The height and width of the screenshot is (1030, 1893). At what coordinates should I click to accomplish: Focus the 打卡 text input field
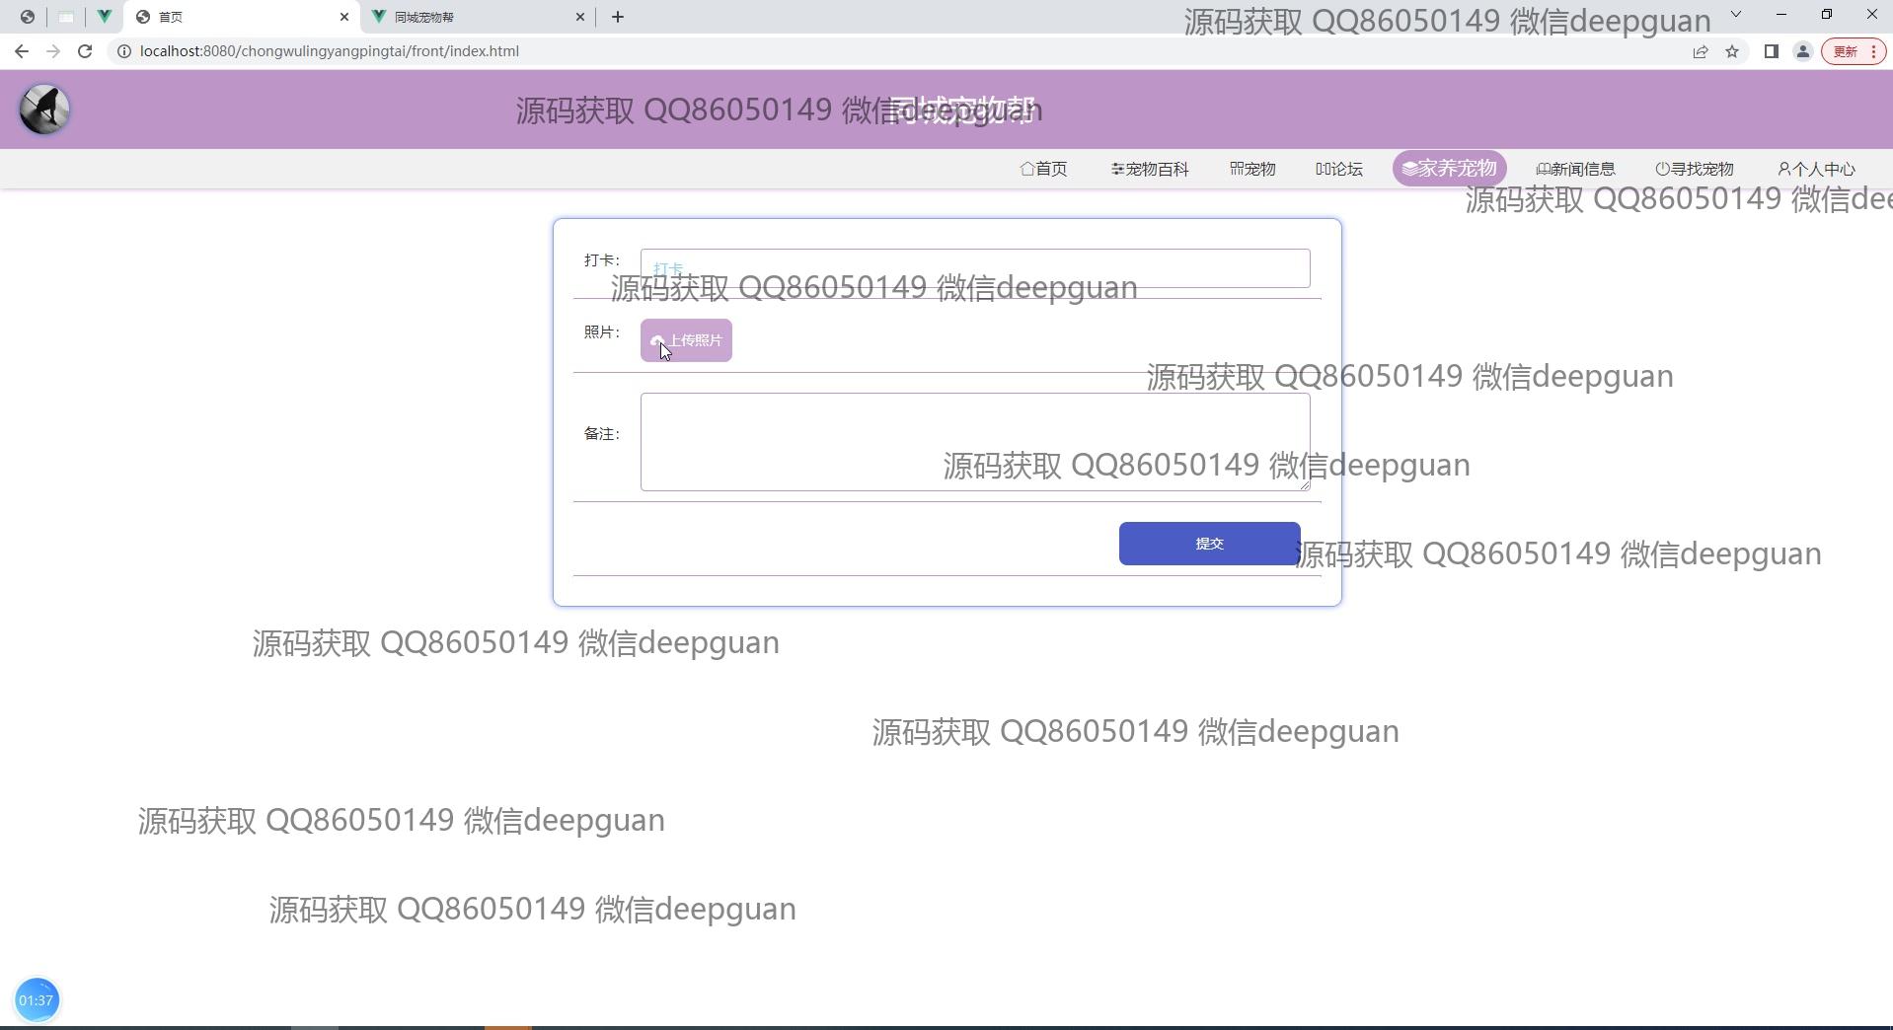pos(974,268)
